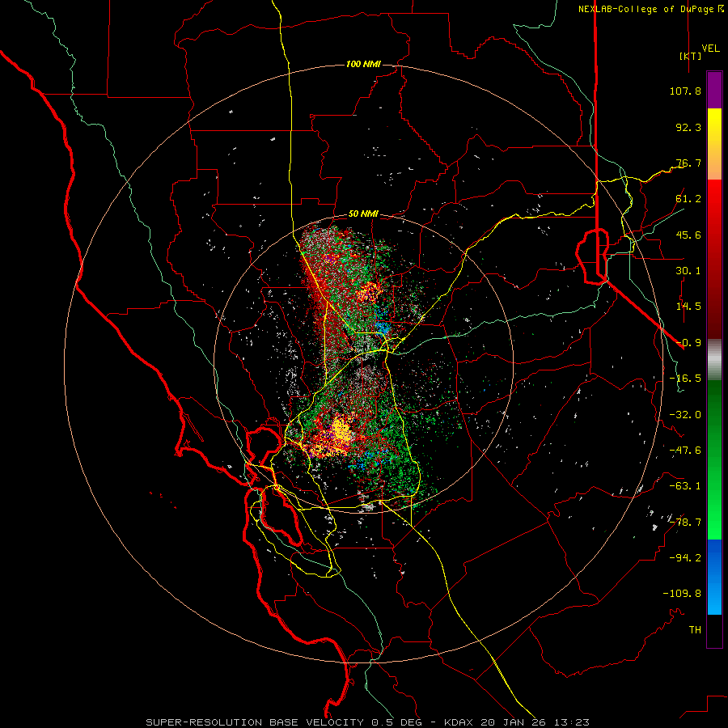Click the 30.1 legend value

coord(688,271)
